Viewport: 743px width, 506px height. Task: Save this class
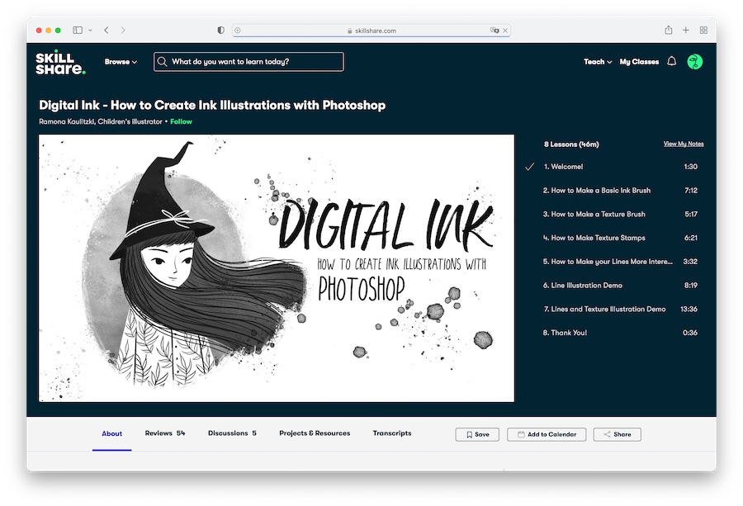point(477,434)
